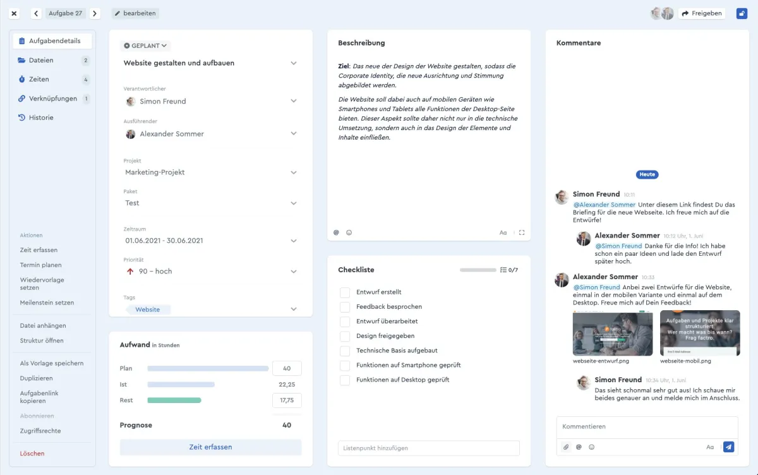The image size is (758, 475).
Task: Attach file using paperclip in comment box
Action: (x=566, y=447)
